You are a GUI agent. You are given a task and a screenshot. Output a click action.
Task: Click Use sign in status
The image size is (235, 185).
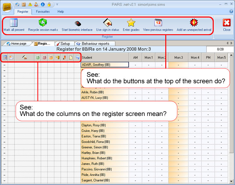(108, 25)
